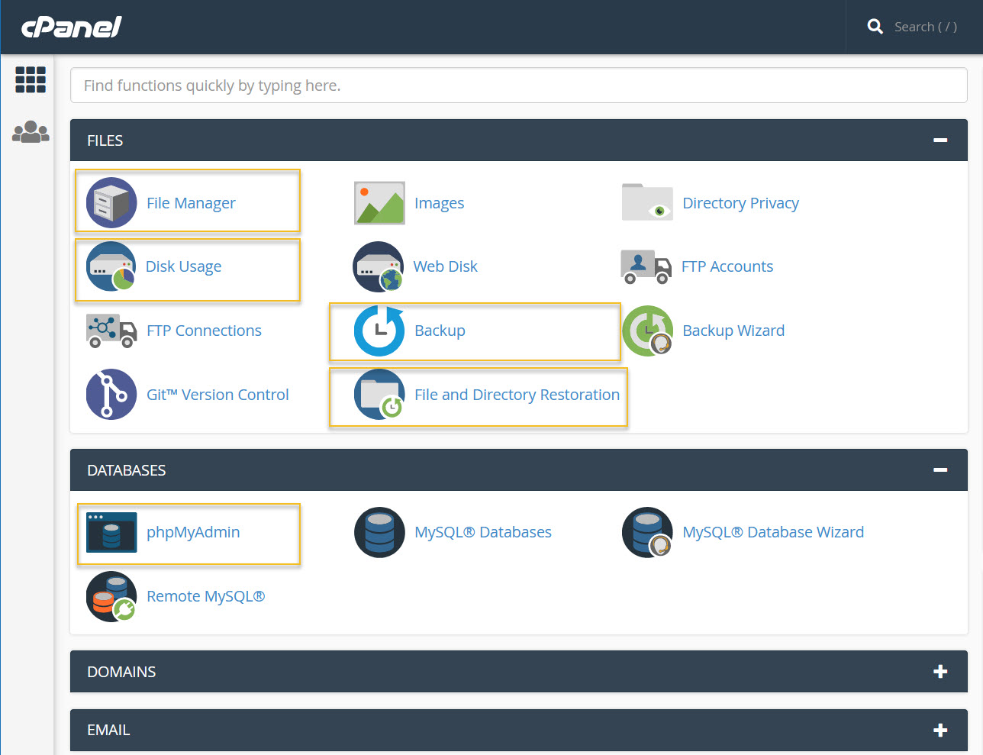The height and width of the screenshot is (755, 983).
Task: Click the phpMyAdmin icon
Action: tap(111, 532)
